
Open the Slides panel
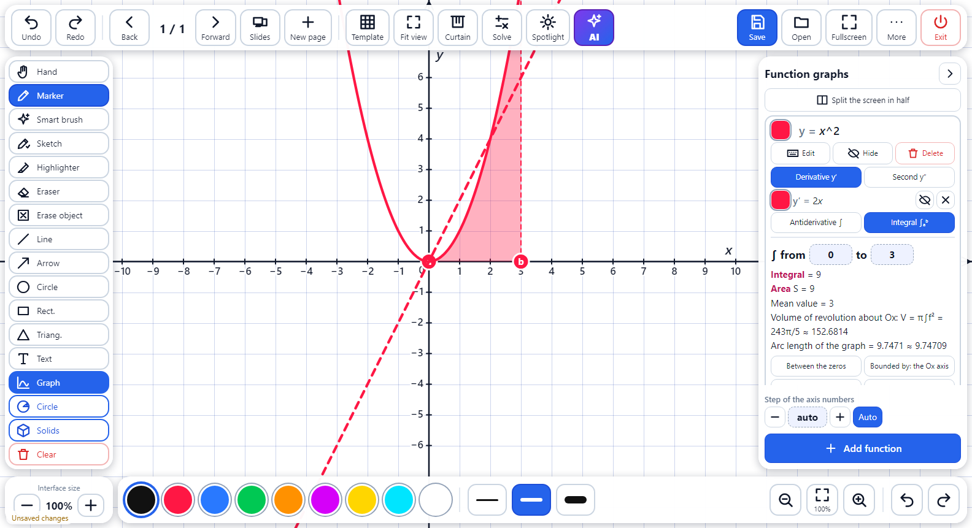pos(260,28)
